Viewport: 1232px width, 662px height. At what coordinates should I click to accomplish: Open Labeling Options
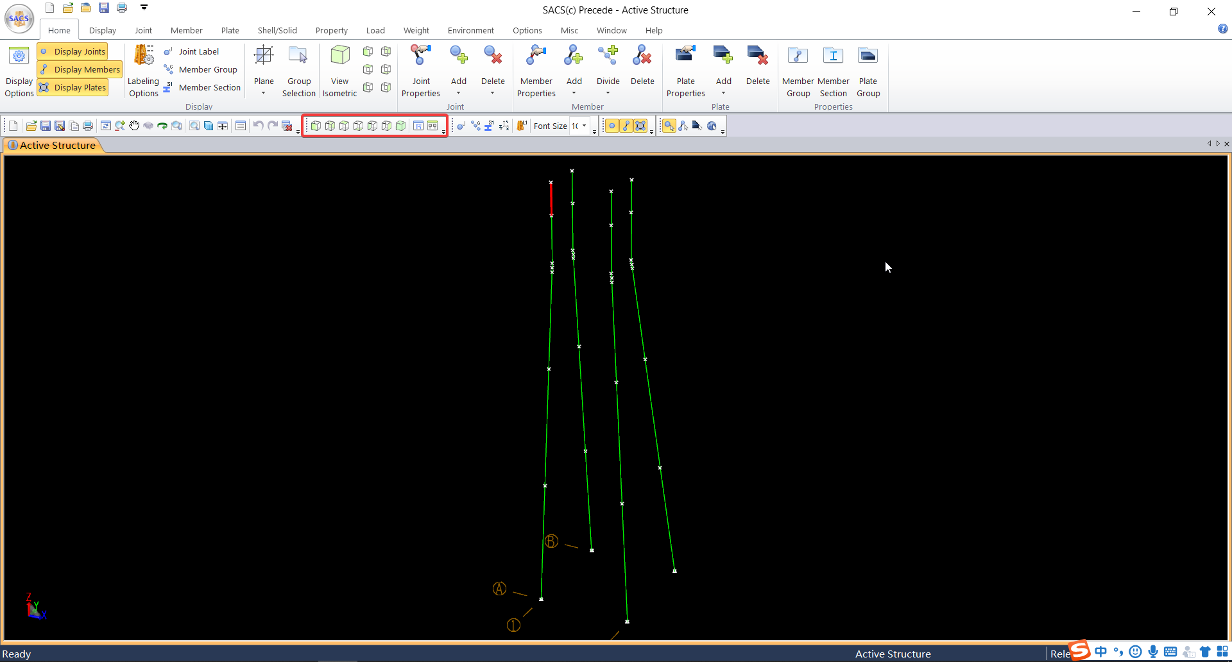pyautogui.click(x=143, y=71)
